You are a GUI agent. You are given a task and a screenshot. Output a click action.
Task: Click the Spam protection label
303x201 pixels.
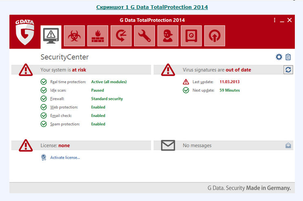pyautogui.click(x=65, y=124)
